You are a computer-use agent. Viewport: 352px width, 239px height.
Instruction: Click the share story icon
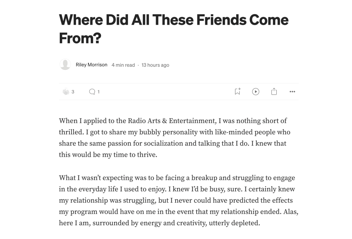coord(274,91)
